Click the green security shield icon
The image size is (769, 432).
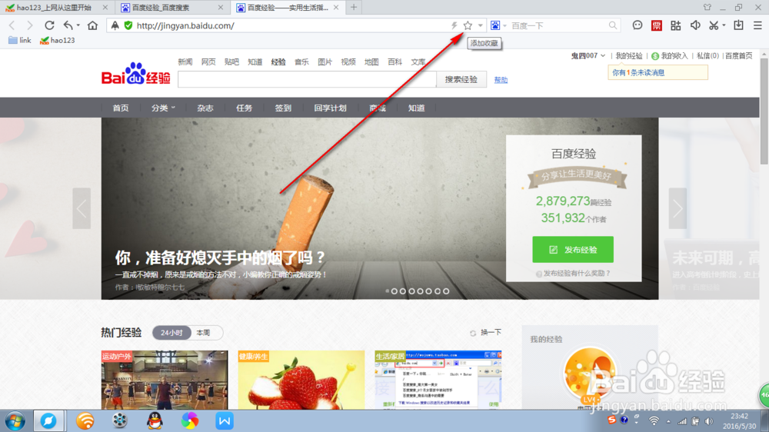(x=128, y=25)
